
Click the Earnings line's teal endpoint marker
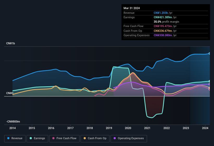tap(210, 81)
